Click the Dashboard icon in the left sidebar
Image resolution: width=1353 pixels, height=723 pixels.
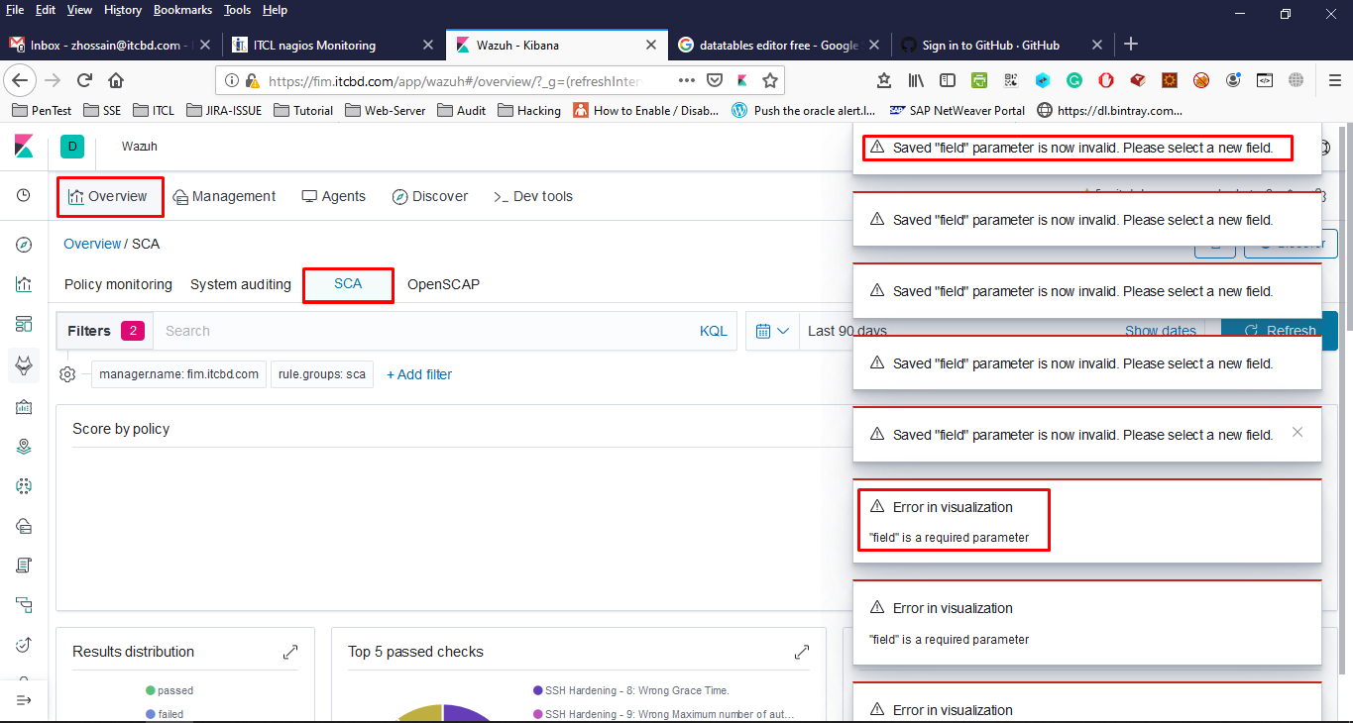click(x=24, y=324)
